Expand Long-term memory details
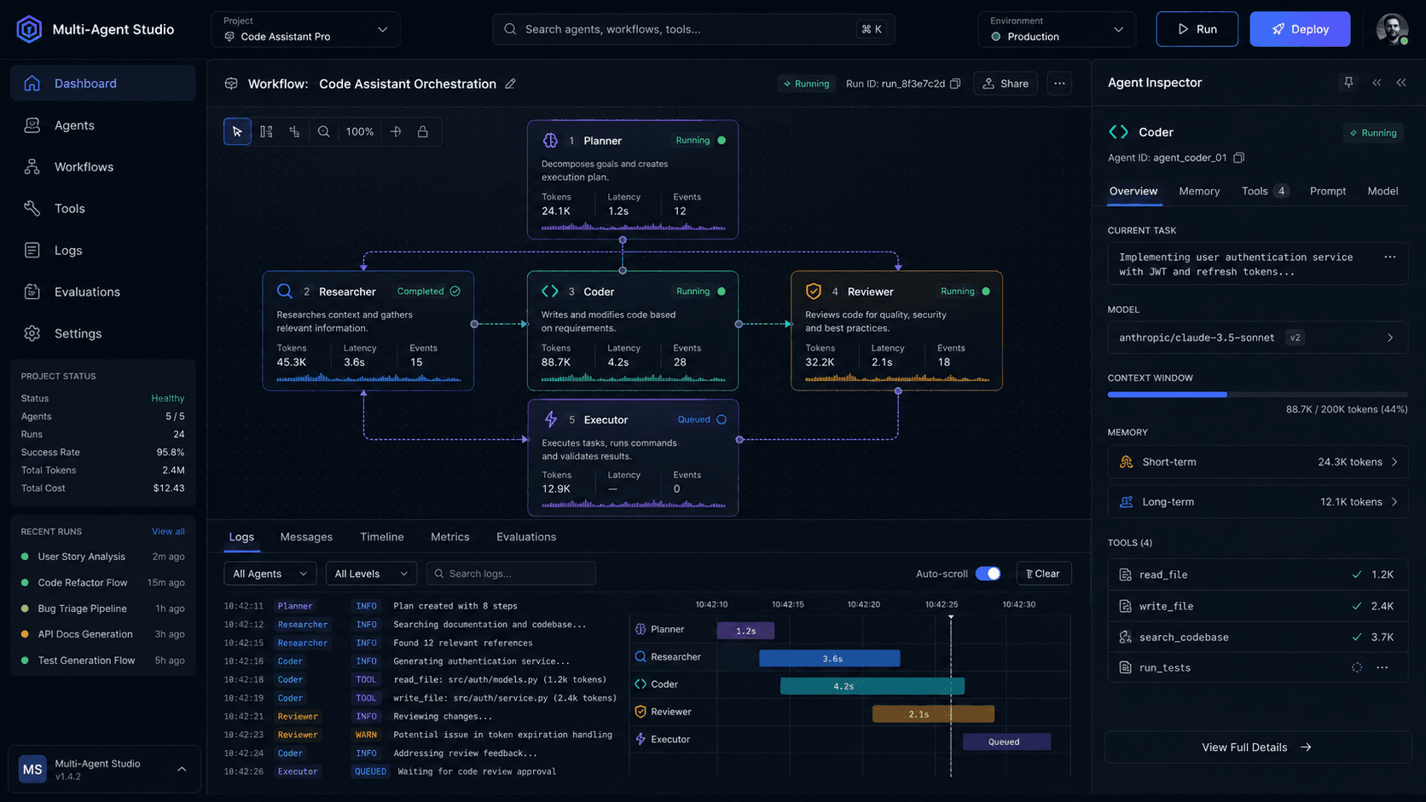This screenshot has height=802, width=1426. coord(1394,502)
